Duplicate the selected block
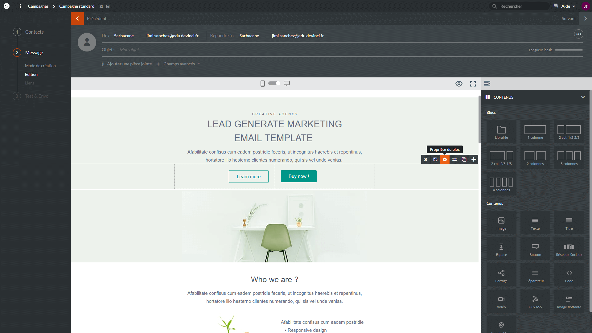Image resolution: width=592 pixels, height=333 pixels. 464,159
